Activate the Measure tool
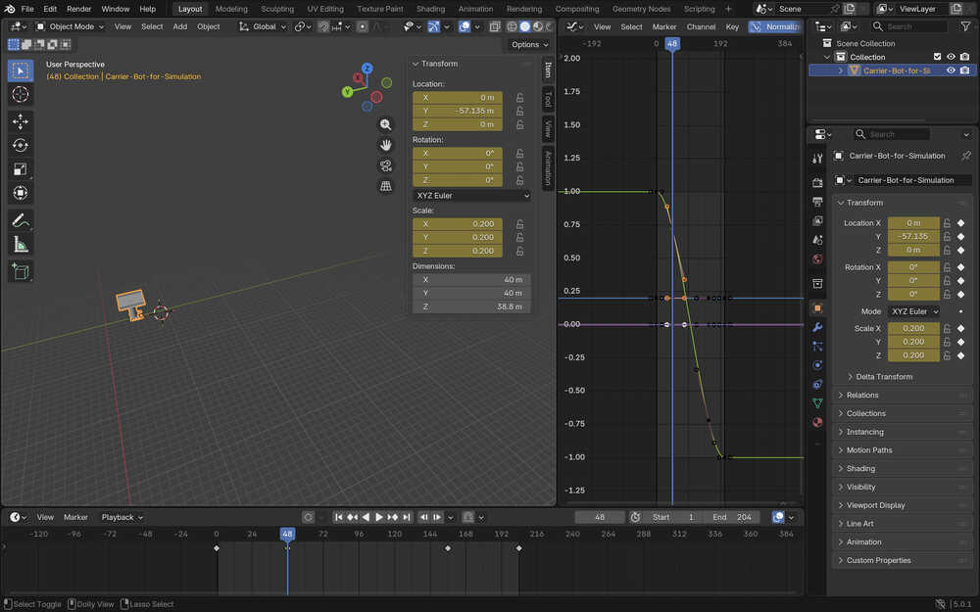 [x=20, y=244]
